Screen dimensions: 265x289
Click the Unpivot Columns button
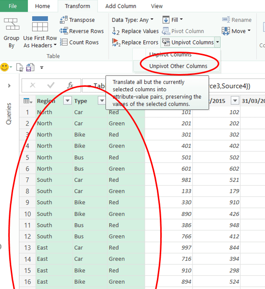(x=188, y=42)
